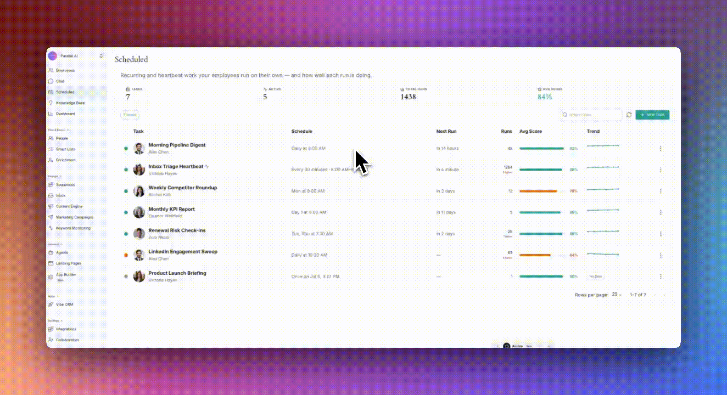Click the refresh icon next to search
The height and width of the screenshot is (395, 727).
tap(629, 115)
